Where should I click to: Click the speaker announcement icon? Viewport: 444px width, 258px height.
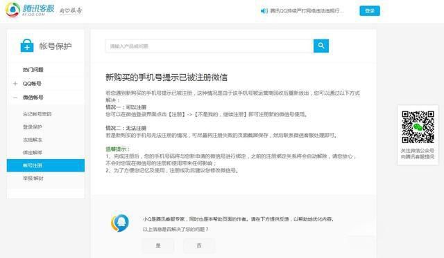[x=264, y=11]
